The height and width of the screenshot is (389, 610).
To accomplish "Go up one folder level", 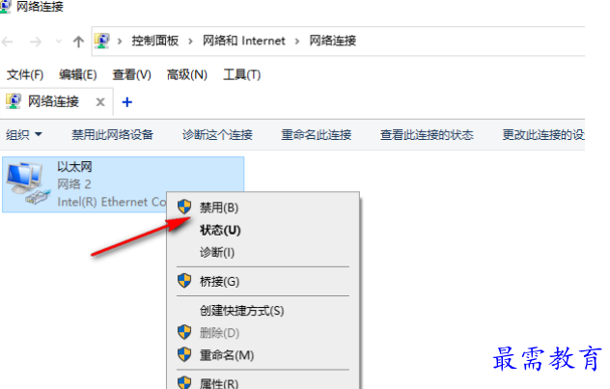I will (78, 42).
